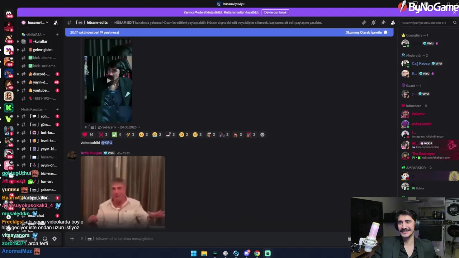Add a heart reaction with 14 count
The image size is (459, 258).
[x=88, y=135]
